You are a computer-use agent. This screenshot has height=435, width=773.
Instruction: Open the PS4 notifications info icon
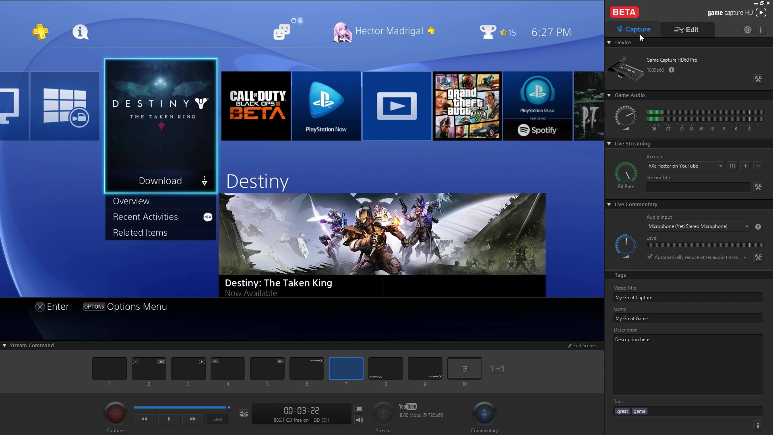pos(81,32)
